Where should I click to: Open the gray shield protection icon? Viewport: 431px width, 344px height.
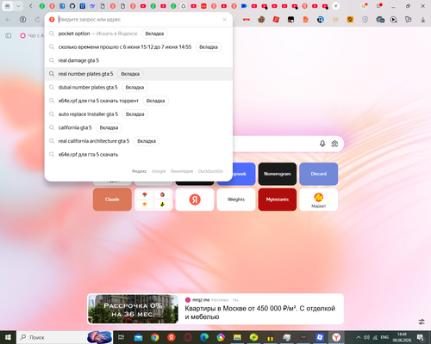pyautogui.click(x=365, y=20)
